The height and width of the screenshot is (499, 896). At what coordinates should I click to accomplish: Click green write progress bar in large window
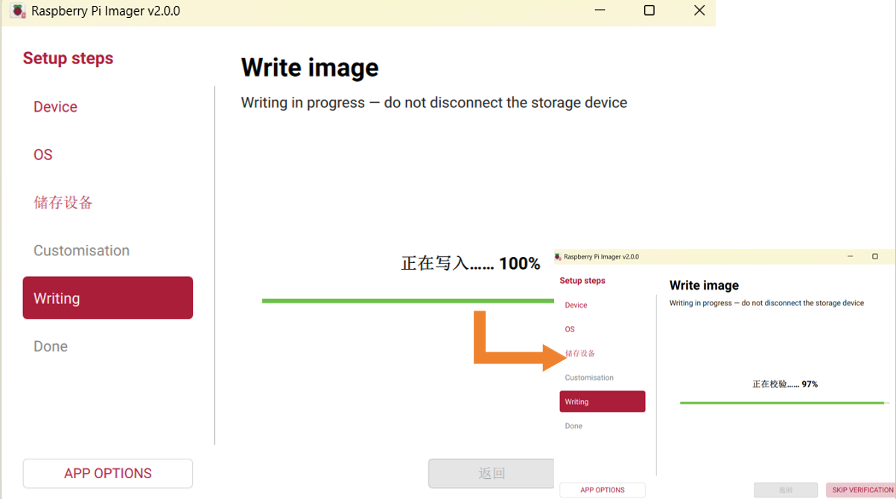click(408, 301)
